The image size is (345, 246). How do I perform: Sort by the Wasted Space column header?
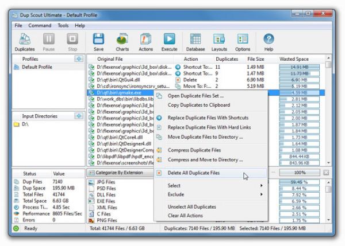point(296,58)
